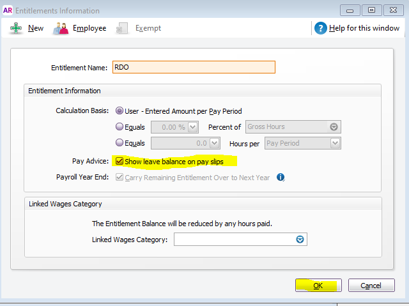Open the blue question mark help icon
Screen dimensions: 409x306
coord(321,28)
